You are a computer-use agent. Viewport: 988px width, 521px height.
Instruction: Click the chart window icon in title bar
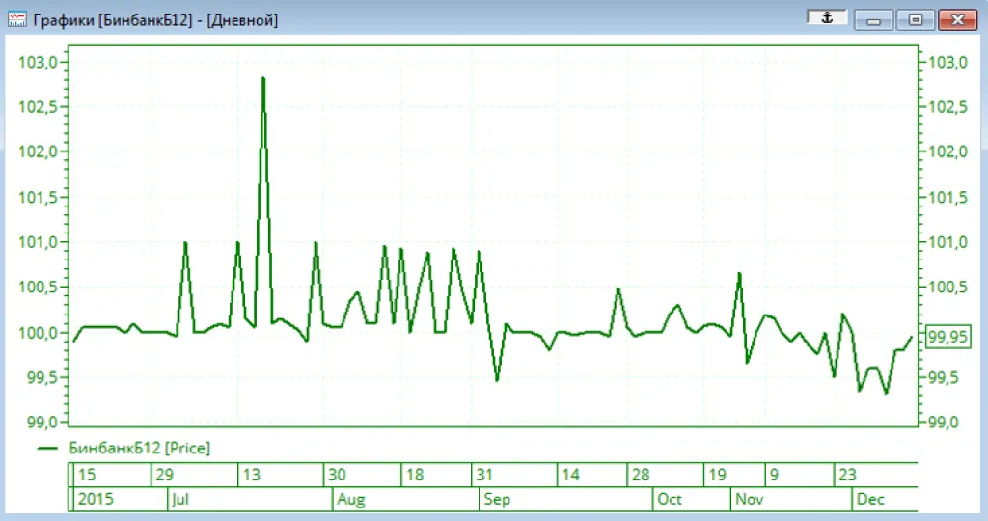[16, 18]
